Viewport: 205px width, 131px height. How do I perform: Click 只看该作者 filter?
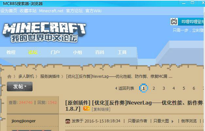click(x=138, y=121)
